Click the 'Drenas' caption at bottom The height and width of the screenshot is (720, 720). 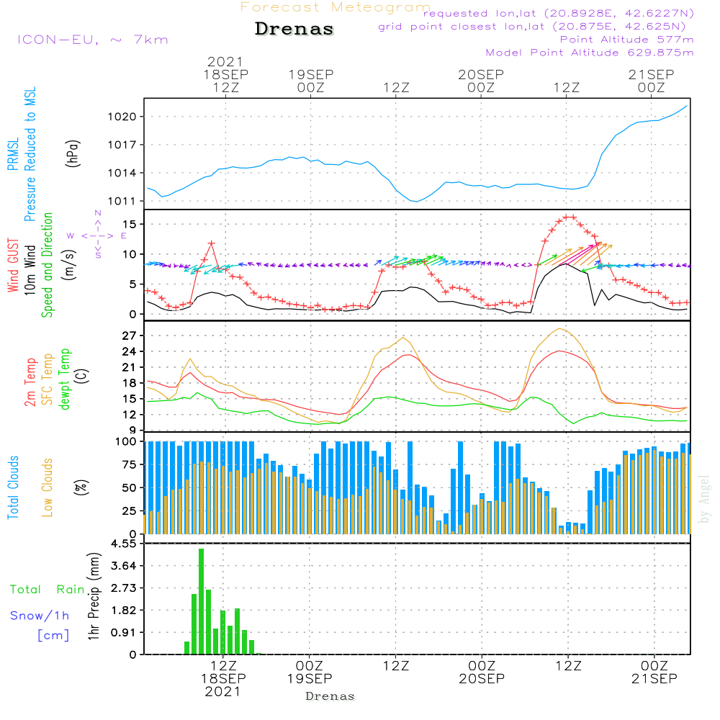pyautogui.click(x=330, y=696)
